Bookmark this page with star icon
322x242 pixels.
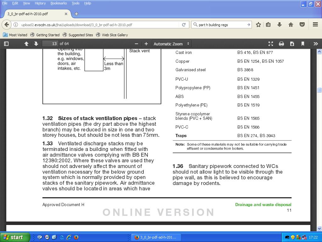(x=258, y=25)
